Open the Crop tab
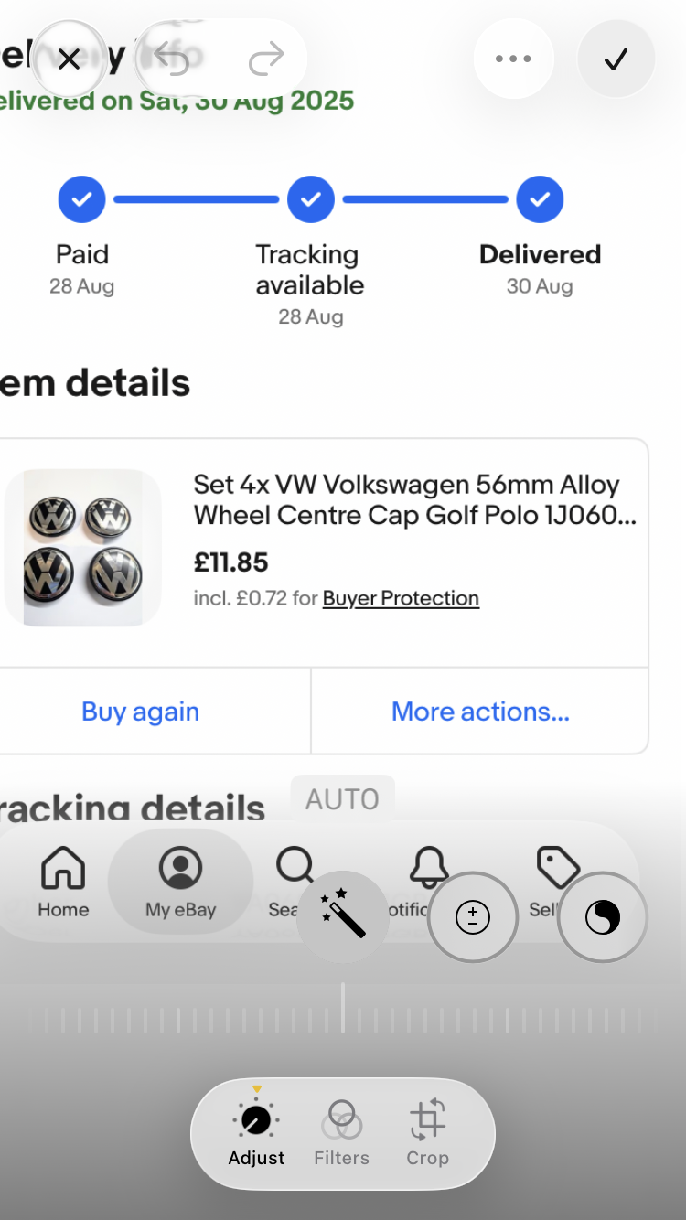The width and height of the screenshot is (686, 1220). pyautogui.click(x=427, y=1134)
